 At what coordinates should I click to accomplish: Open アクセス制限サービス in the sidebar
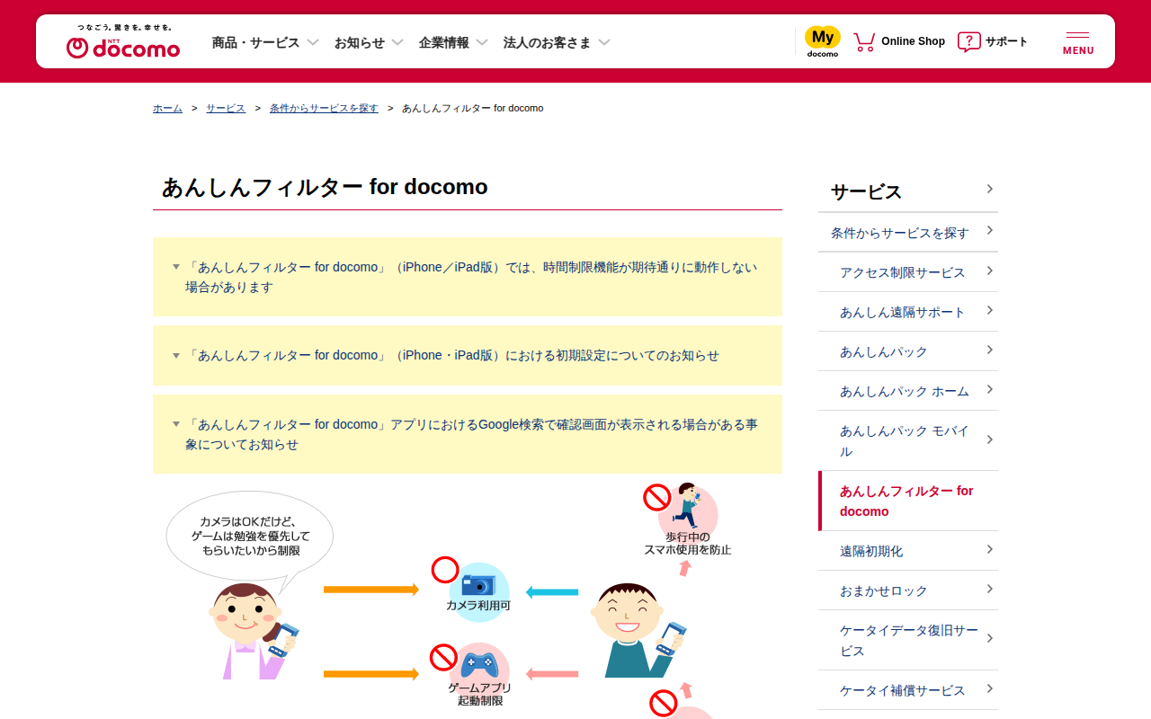coord(908,272)
